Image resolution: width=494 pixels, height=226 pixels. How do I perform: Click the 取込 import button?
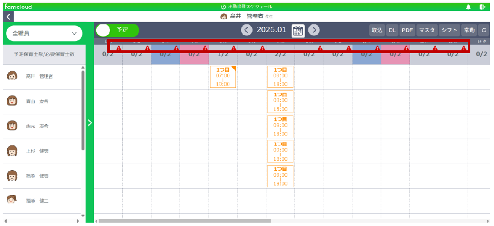pyautogui.click(x=377, y=30)
